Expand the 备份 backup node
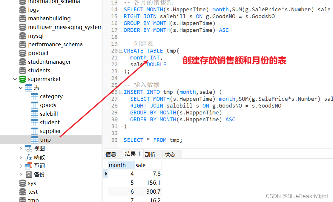Screen dimensions: 333x202 (x=21, y=175)
